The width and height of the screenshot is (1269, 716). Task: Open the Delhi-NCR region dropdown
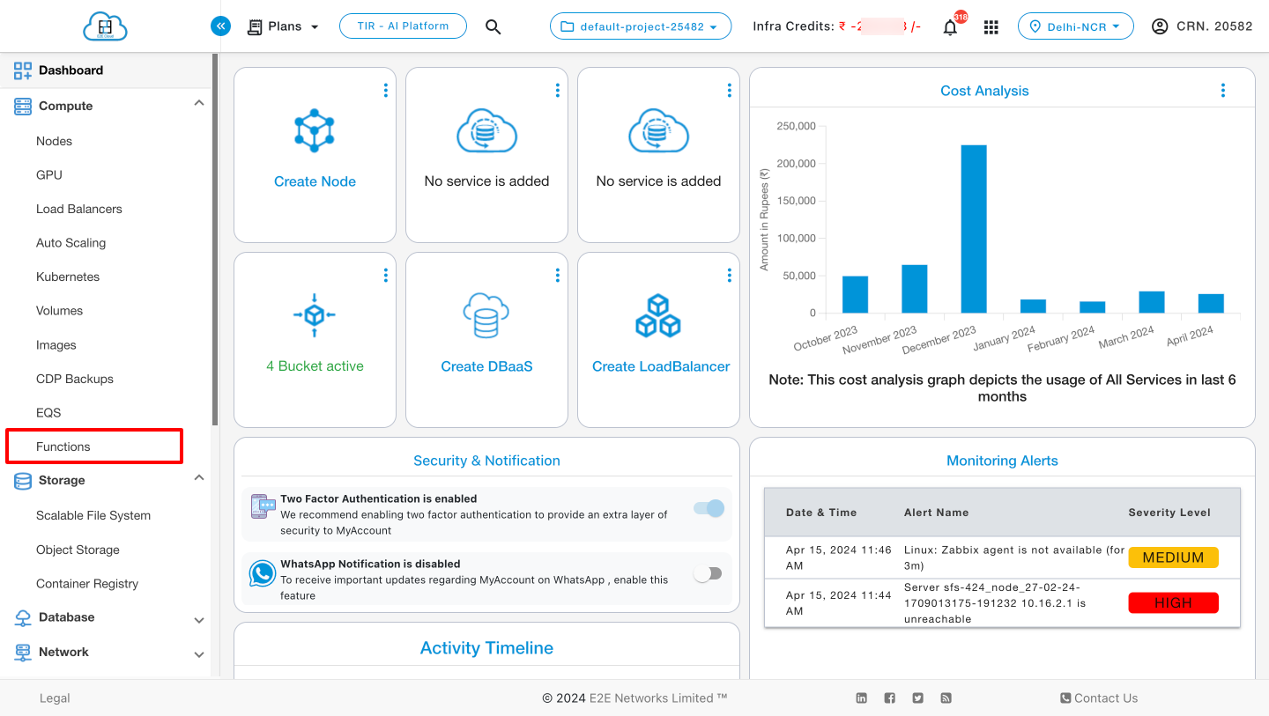(x=1075, y=26)
